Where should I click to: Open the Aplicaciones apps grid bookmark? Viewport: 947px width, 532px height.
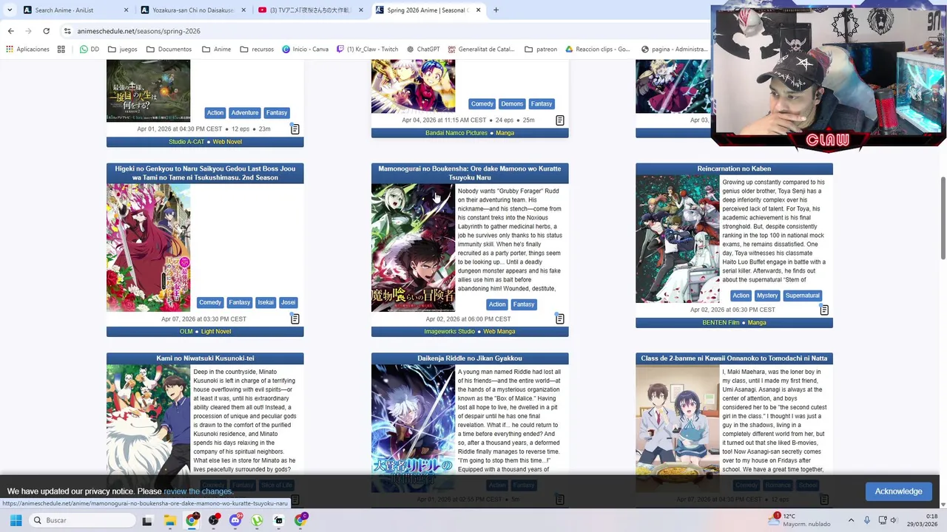[27, 50]
